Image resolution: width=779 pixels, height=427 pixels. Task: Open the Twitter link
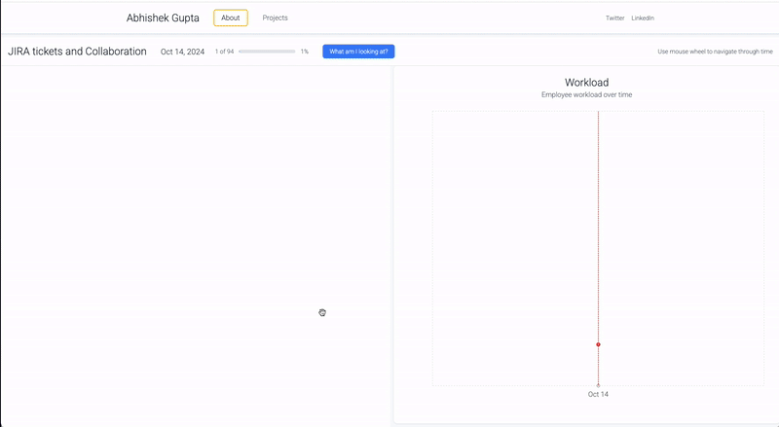[x=614, y=18]
